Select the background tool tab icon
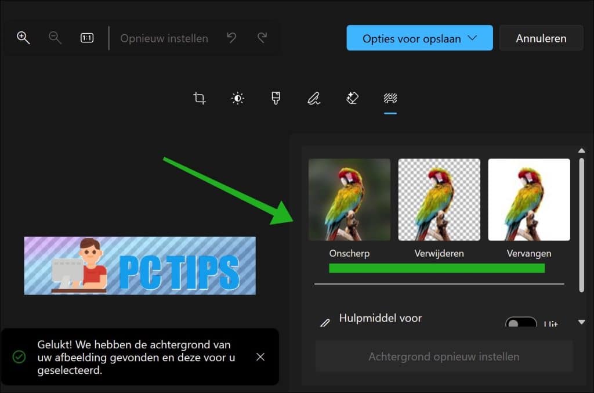The height and width of the screenshot is (393, 594). 390,99
